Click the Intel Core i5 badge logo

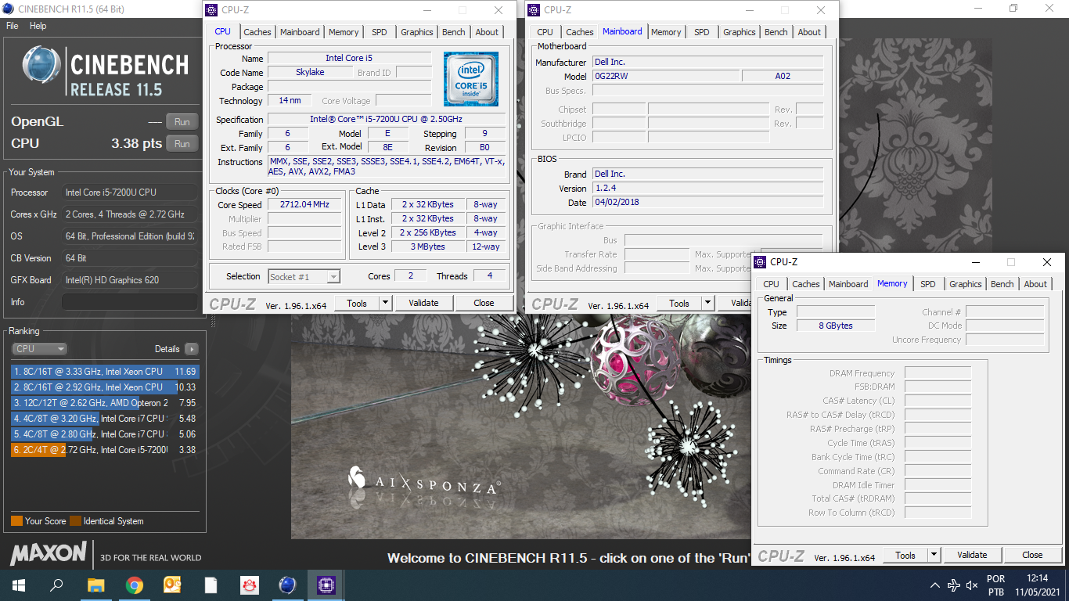[x=471, y=79]
